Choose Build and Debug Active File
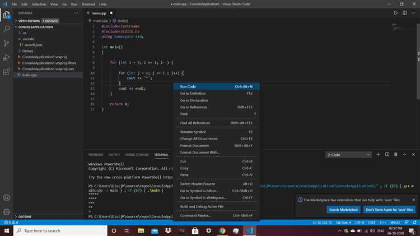 (216, 206)
